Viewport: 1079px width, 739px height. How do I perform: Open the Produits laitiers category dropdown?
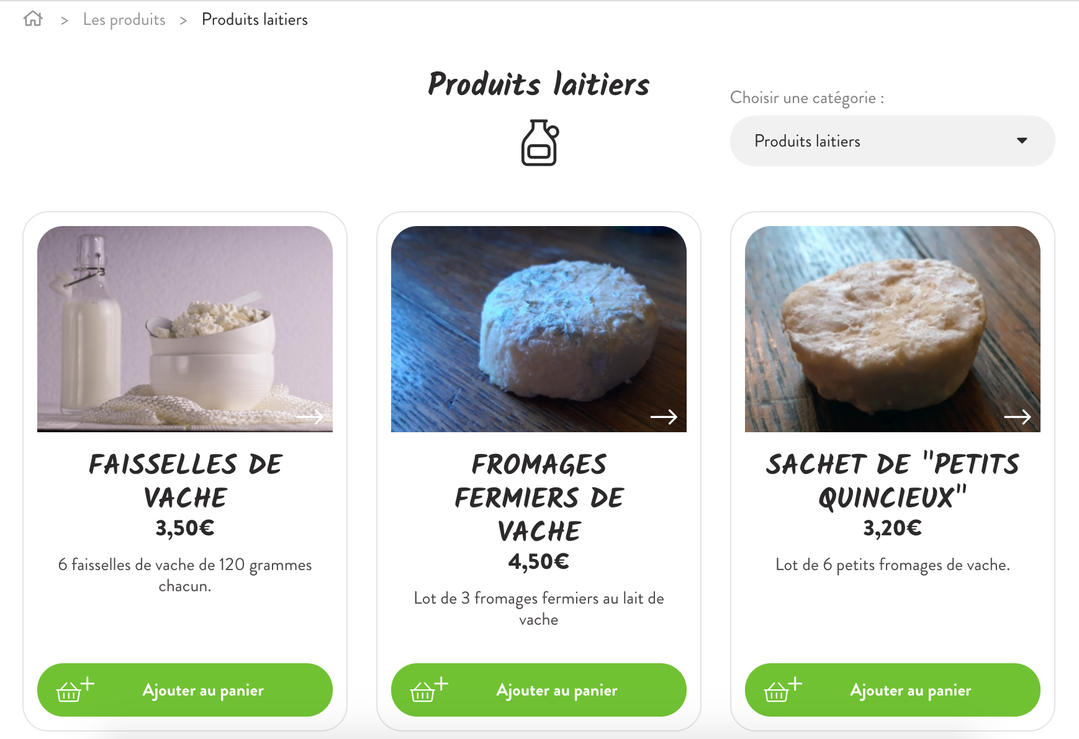point(892,141)
